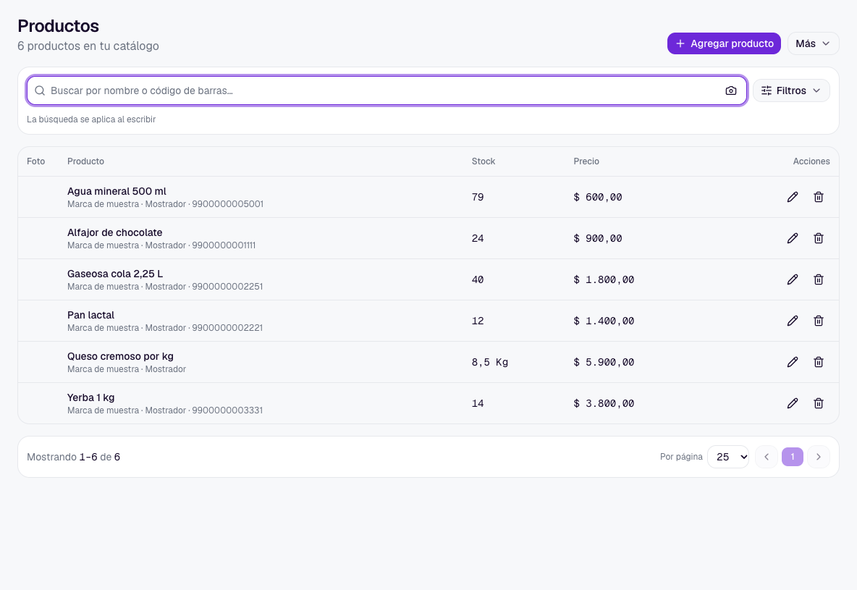Select the Queso cremoso por kg name

[120, 356]
